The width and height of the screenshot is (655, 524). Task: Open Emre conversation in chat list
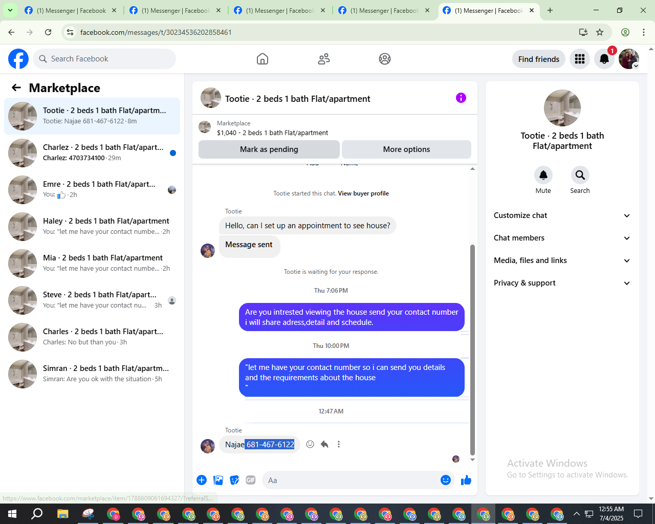point(92,190)
